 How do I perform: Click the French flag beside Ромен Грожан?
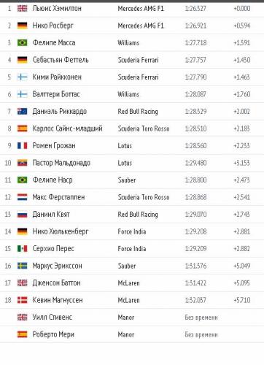22,146
